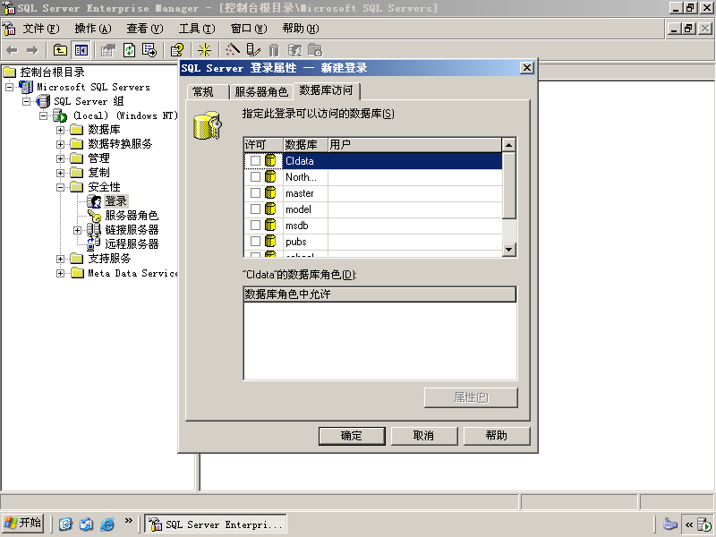Click the Properties toolbar icon
Viewport: 716px width, 537px height.
point(108,50)
